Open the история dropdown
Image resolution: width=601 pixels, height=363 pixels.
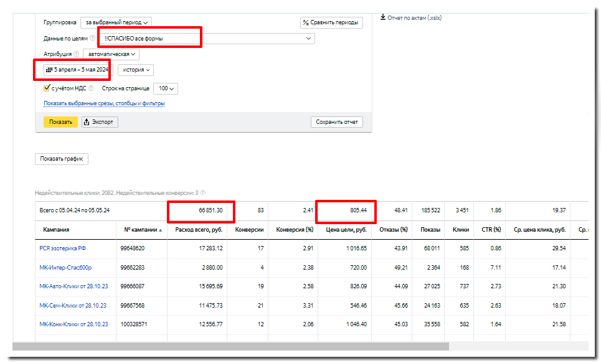(x=136, y=70)
